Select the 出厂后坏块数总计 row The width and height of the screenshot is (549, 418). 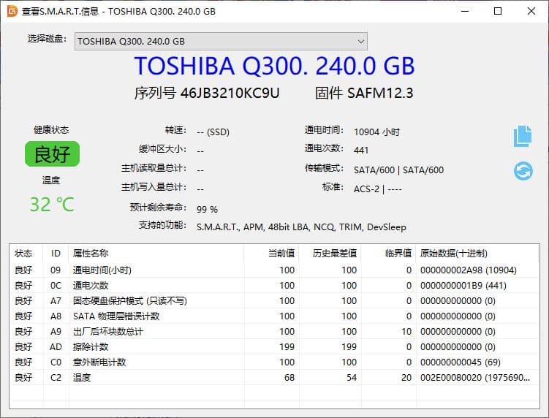click(275, 332)
